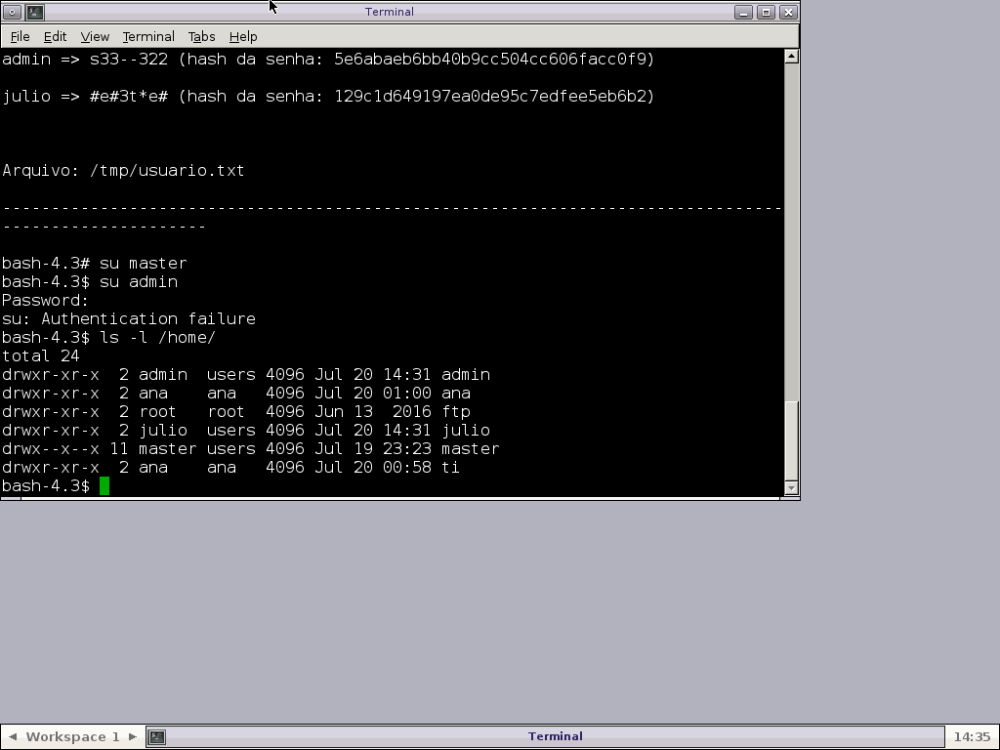This screenshot has height=750, width=1000.
Task: Click the 'su master' command line
Action: [95, 264]
